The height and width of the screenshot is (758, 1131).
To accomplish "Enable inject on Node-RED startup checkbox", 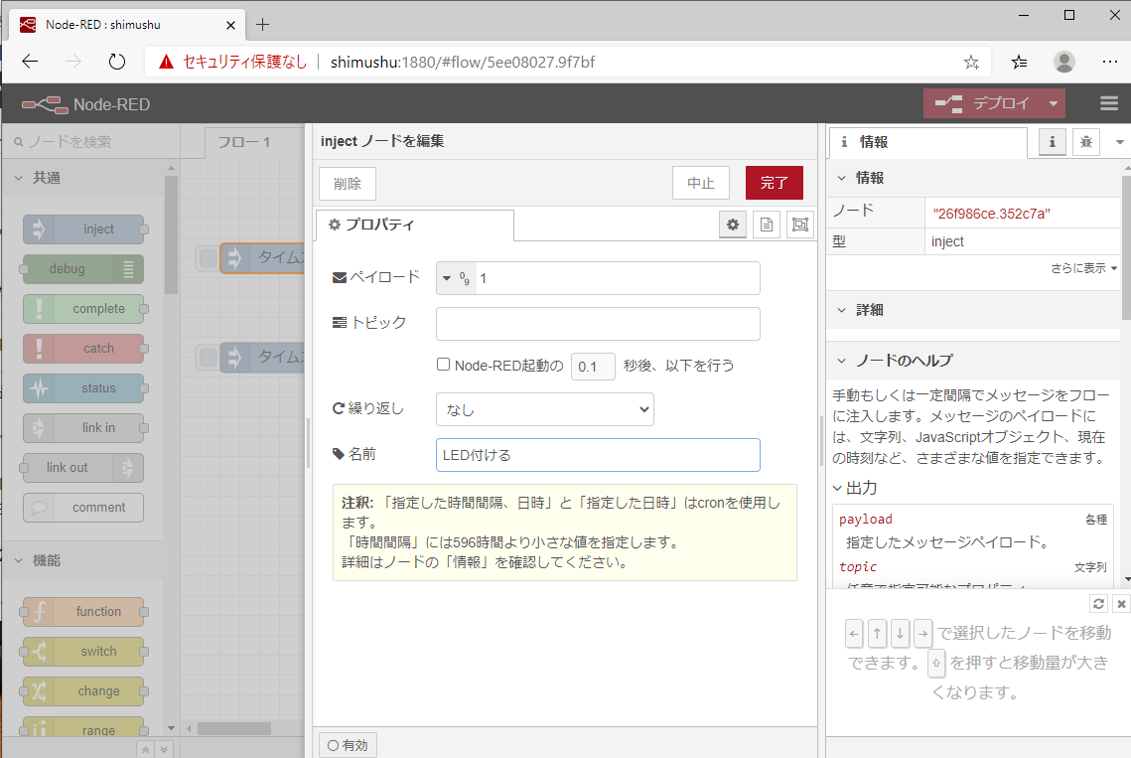I will (444, 365).
